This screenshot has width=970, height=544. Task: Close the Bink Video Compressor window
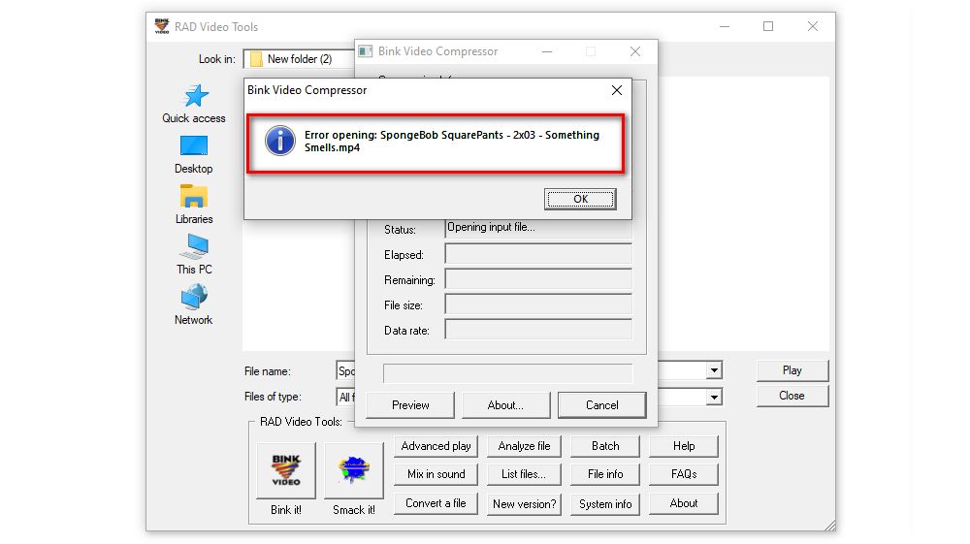(x=635, y=52)
